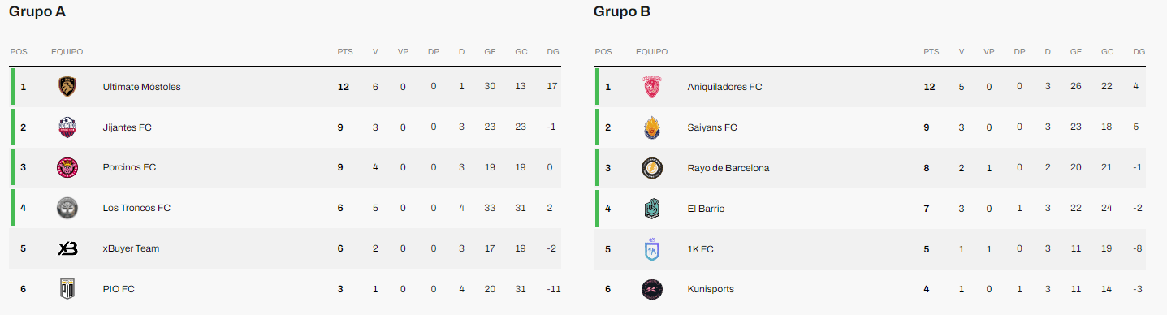
Task: Click the xBuyer Team XB logo
Action: [x=67, y=248]
